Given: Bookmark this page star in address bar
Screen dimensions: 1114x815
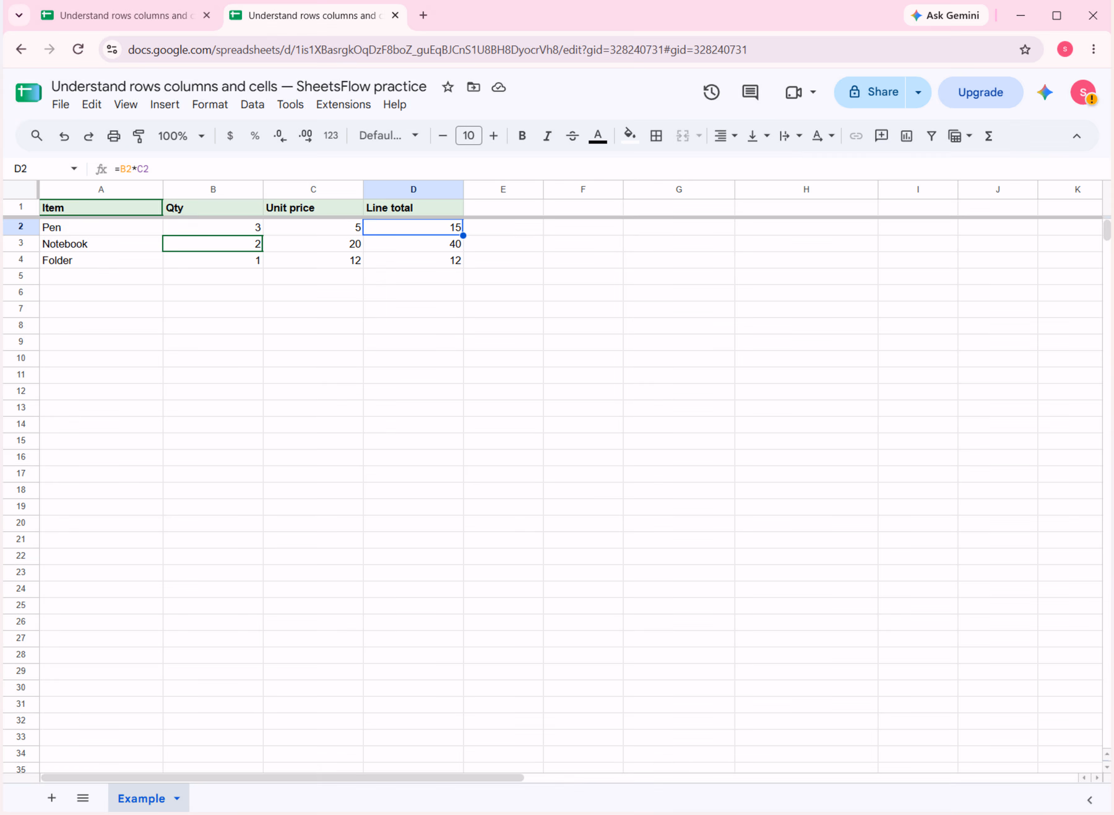Looking at the screenshot, I should 1025,49.
